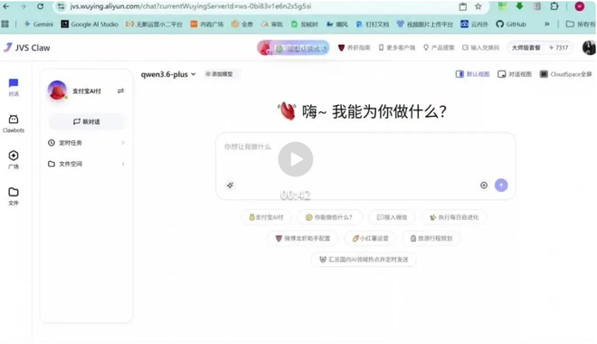Click the purple send arrow button
The image size is (597, 344).
[x=501, y=186]
